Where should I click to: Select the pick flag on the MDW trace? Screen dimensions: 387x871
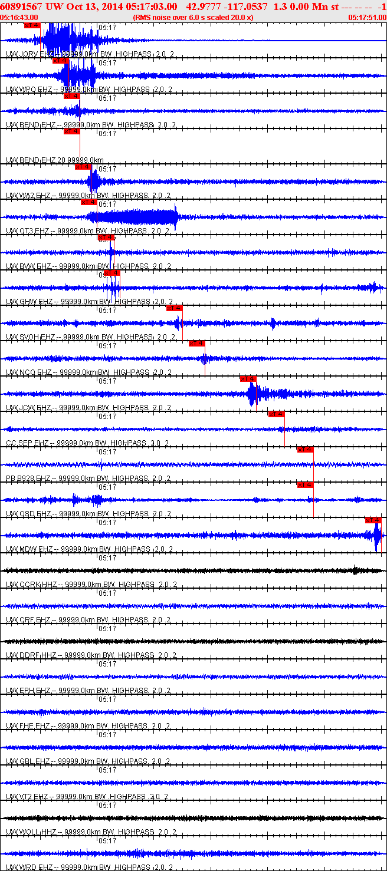point(373,520)
